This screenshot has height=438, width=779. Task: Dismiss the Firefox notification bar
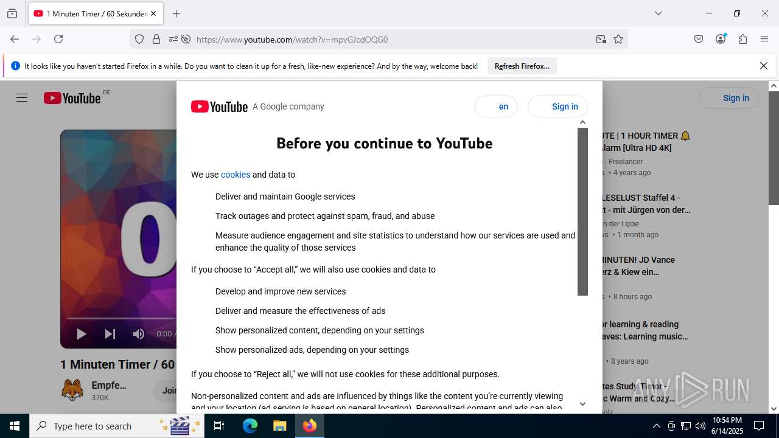(x=764, y=66)
